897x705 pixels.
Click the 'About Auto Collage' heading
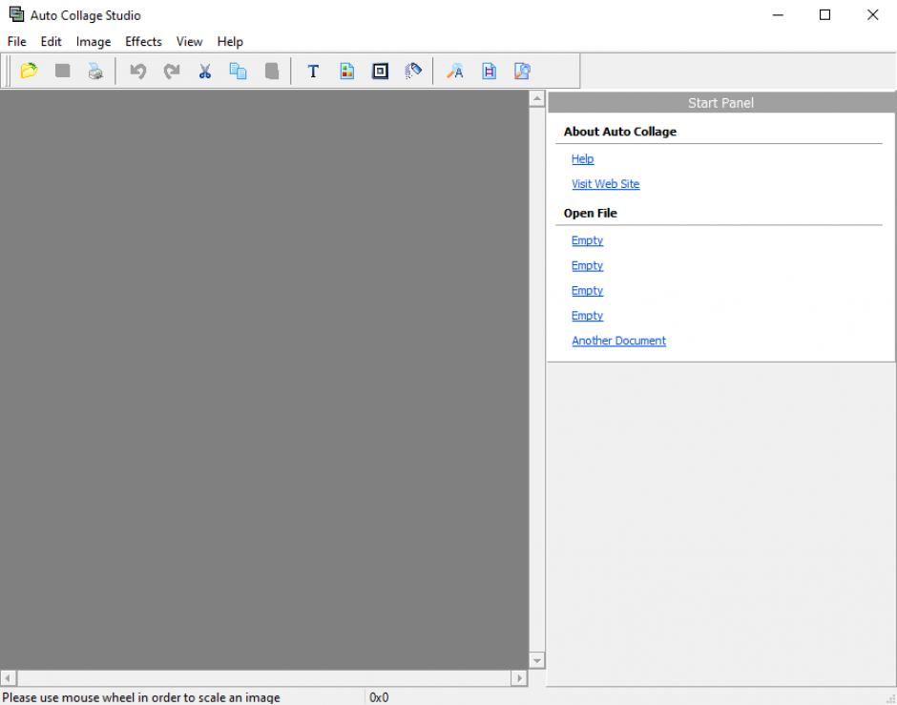pos(619,132)
